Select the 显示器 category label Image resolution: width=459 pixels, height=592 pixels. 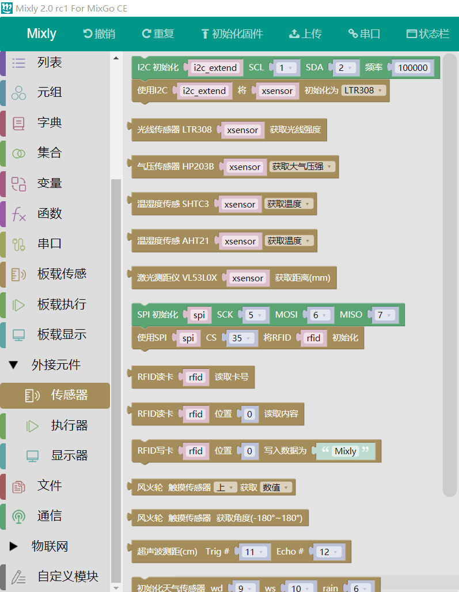tap(69, 456)
